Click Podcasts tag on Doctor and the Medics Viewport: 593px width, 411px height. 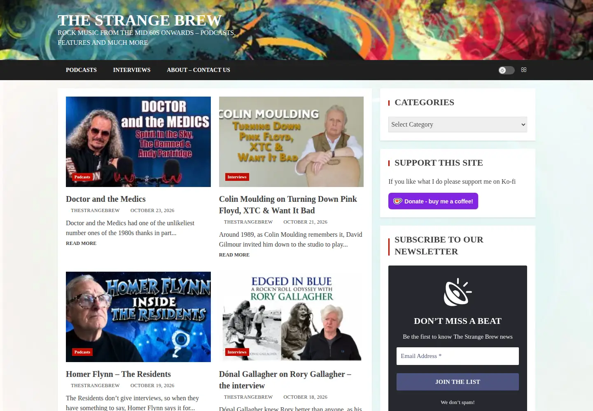[82, 177]
